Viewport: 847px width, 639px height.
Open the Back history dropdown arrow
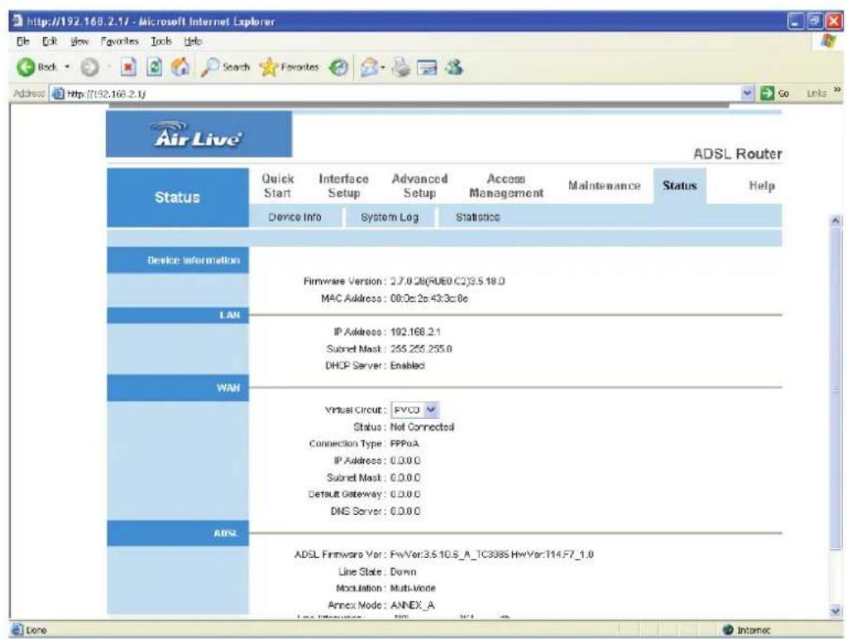(x=68, y=67)
